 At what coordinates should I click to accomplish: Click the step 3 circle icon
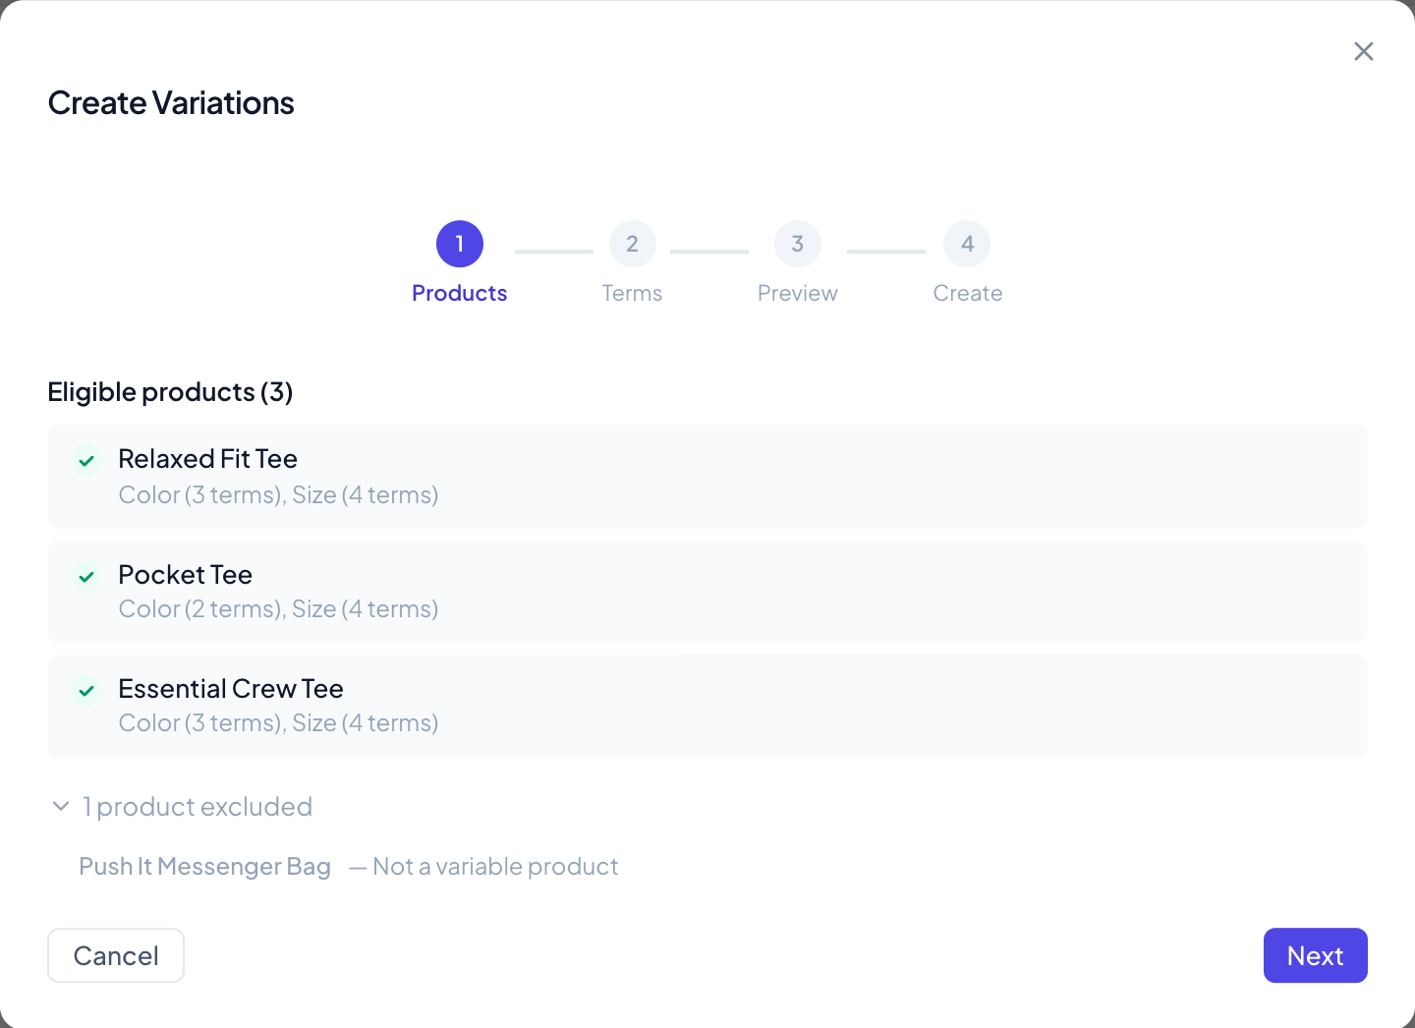click(x=798, y=244)
